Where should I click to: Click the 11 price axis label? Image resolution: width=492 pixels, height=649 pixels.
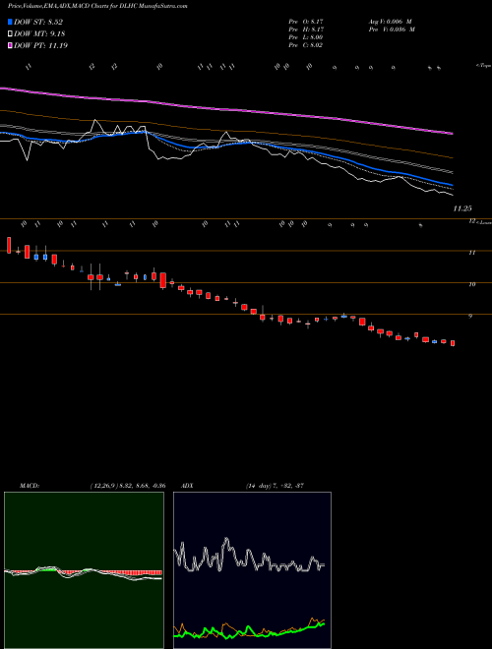tap(471, 253)
